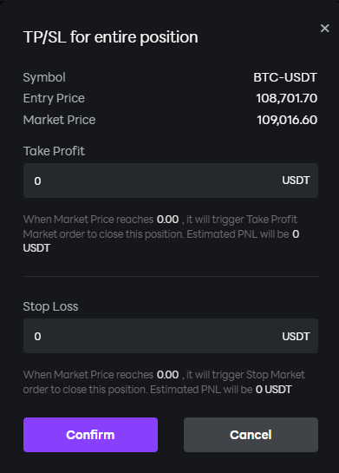Select the BTC-USDT symbol value

pos(285,77)
